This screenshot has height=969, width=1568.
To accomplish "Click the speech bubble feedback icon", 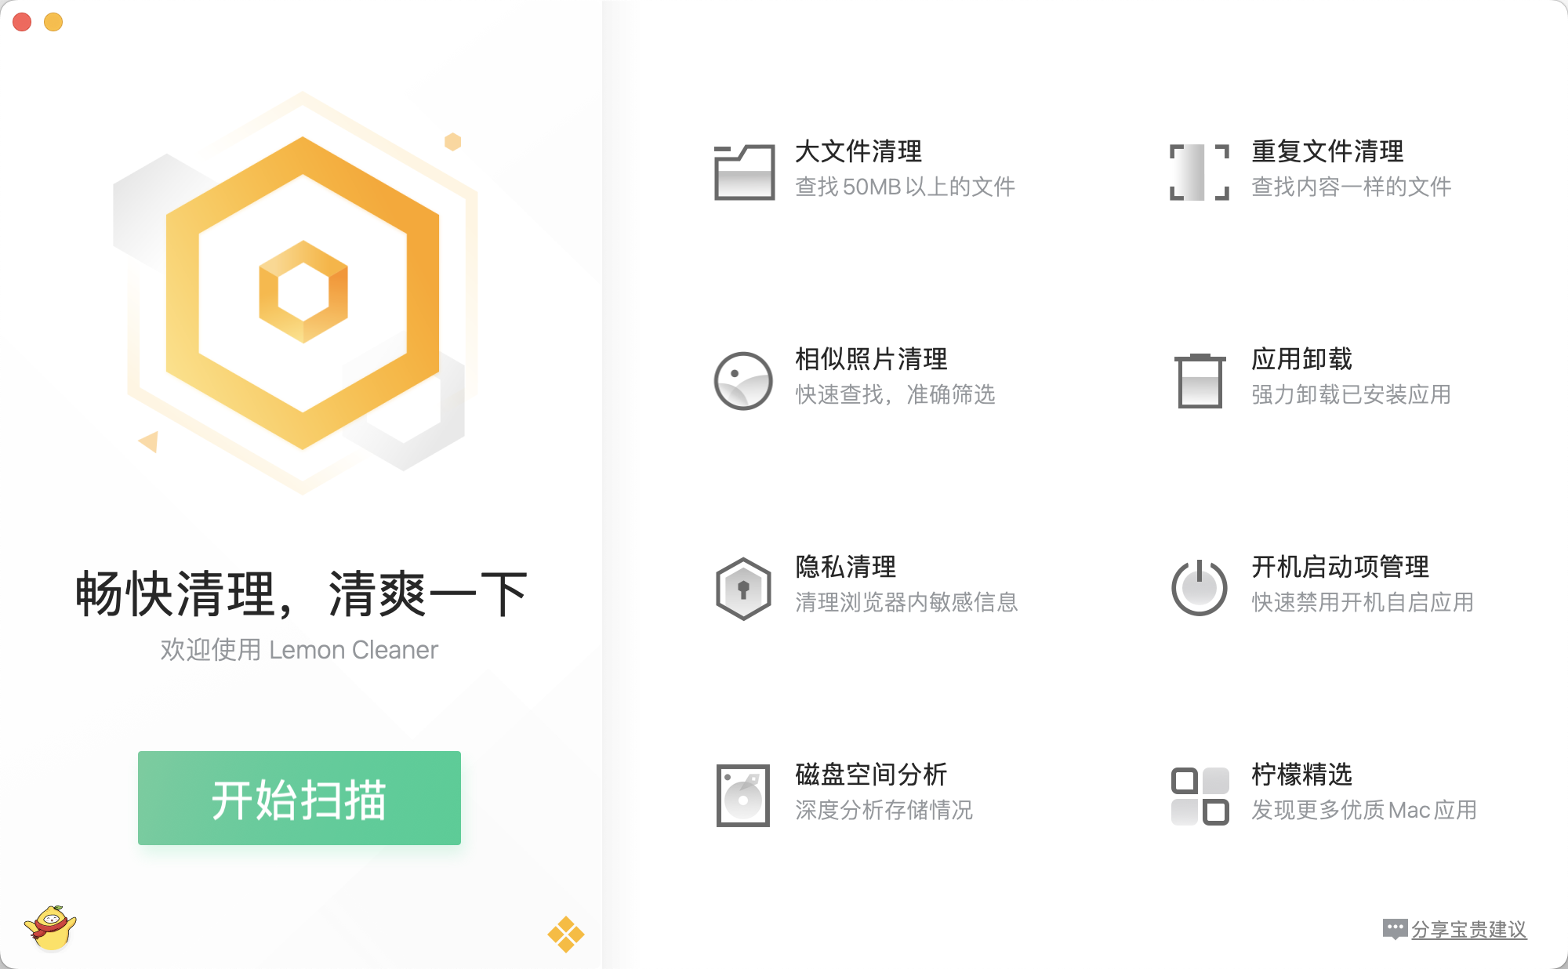I will click(1395, 929).
